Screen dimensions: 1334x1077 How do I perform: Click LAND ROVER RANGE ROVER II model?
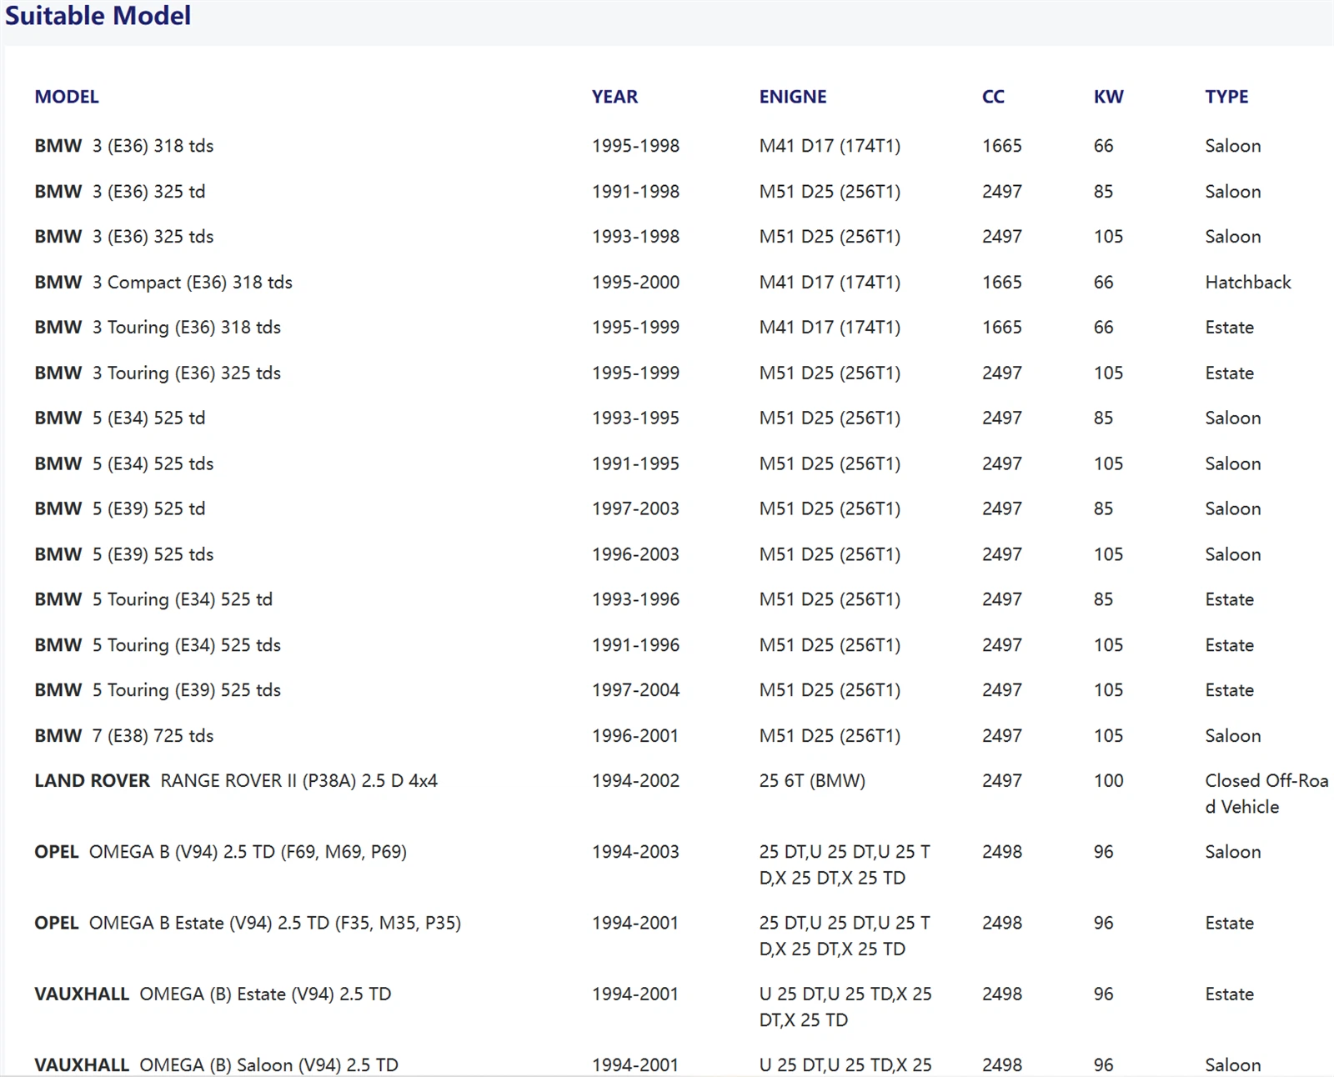point(236,781)
